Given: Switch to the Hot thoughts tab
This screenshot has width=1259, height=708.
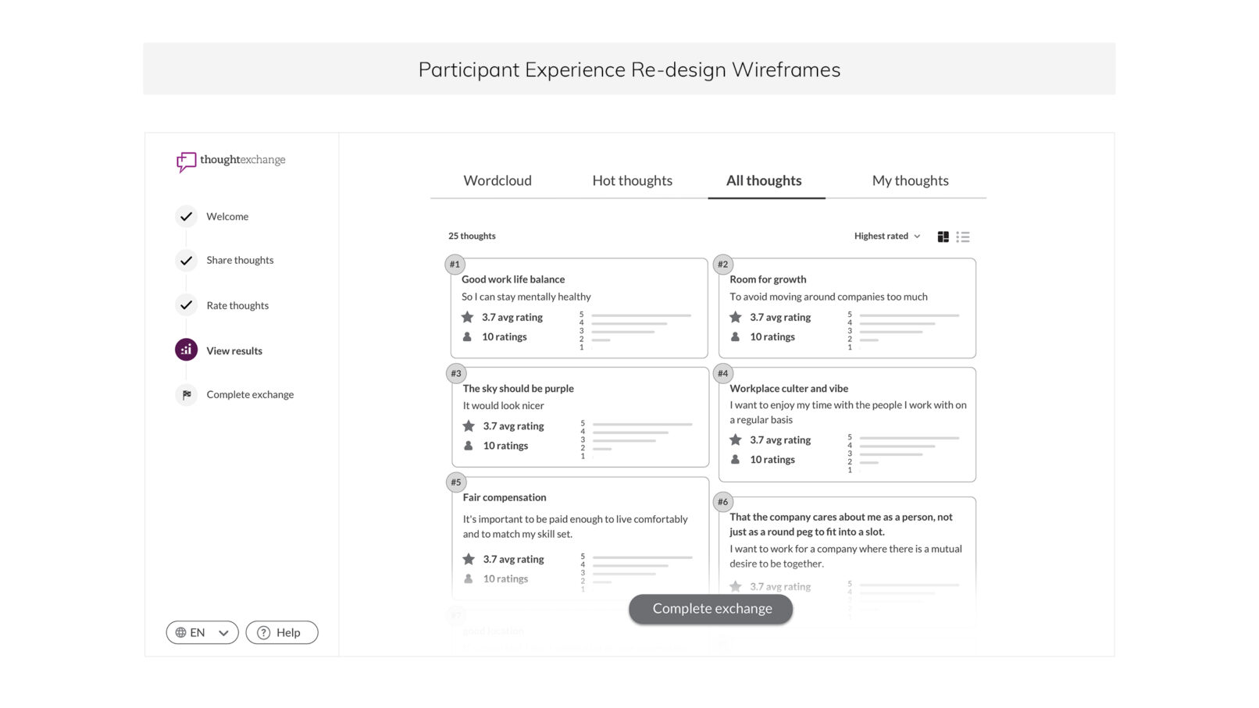Looking at the screenshot, I should click(632, 181).
